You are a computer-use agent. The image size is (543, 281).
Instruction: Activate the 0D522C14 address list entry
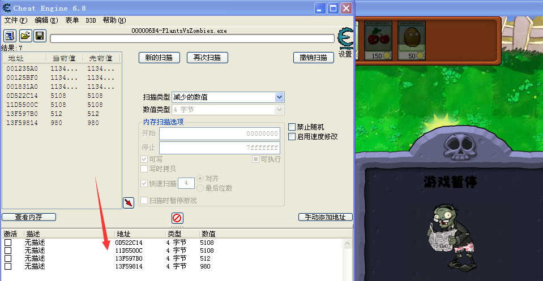8,243
